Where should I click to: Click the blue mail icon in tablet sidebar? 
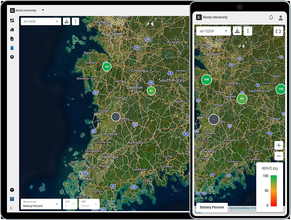(x=12, y=199)
